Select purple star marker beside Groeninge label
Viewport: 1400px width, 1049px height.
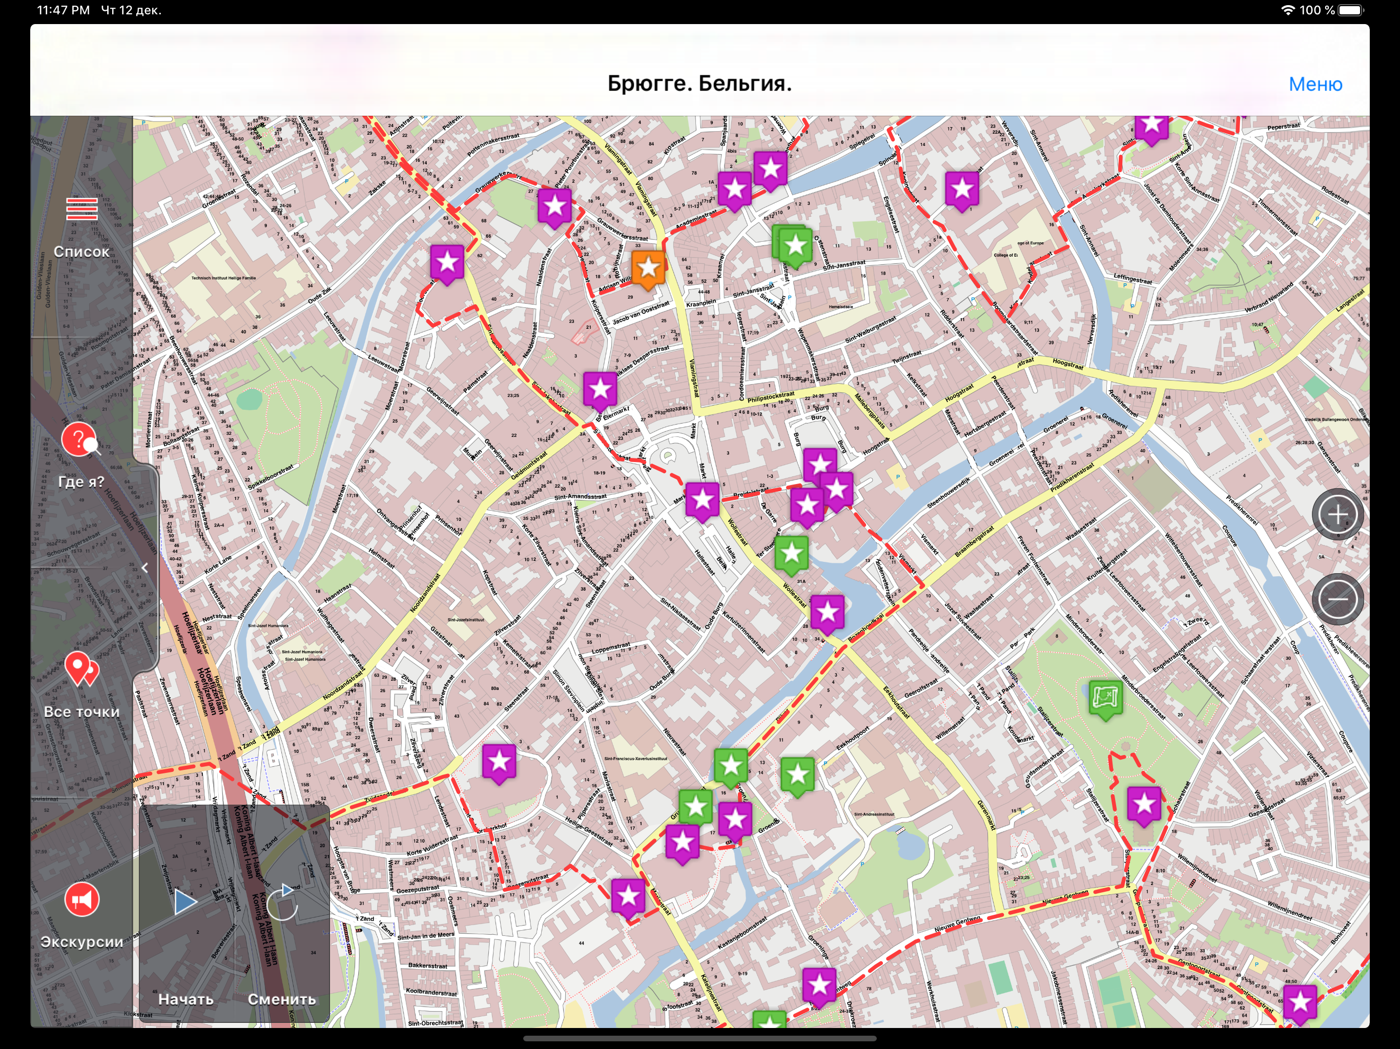coord(735,822)
